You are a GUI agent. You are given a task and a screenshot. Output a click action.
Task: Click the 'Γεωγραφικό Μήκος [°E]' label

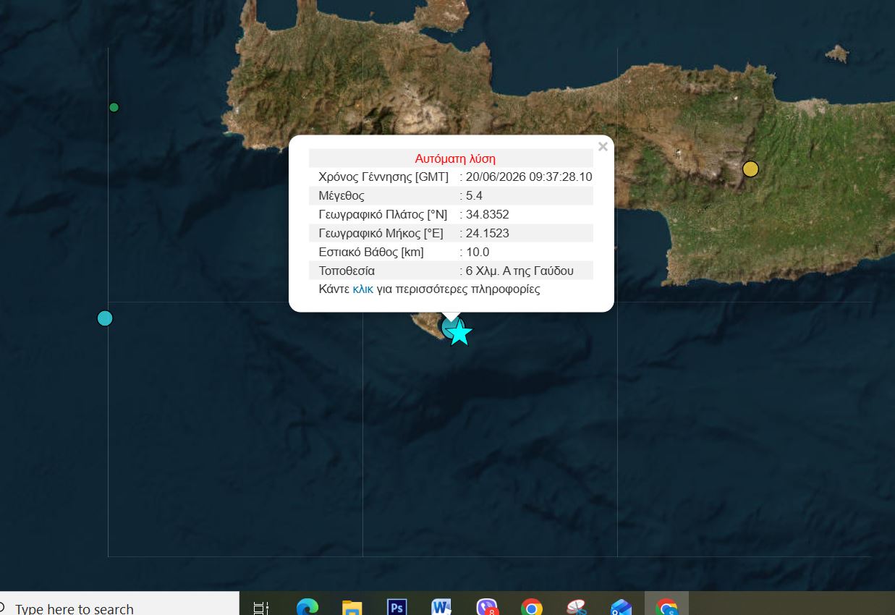pos(381,233)
